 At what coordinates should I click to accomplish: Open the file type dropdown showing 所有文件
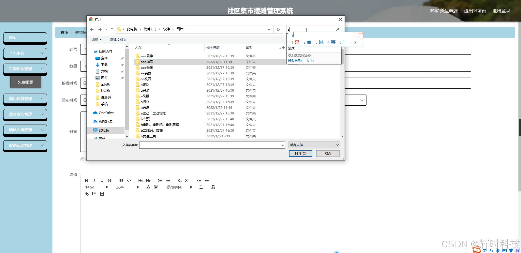tap(314, 145)
